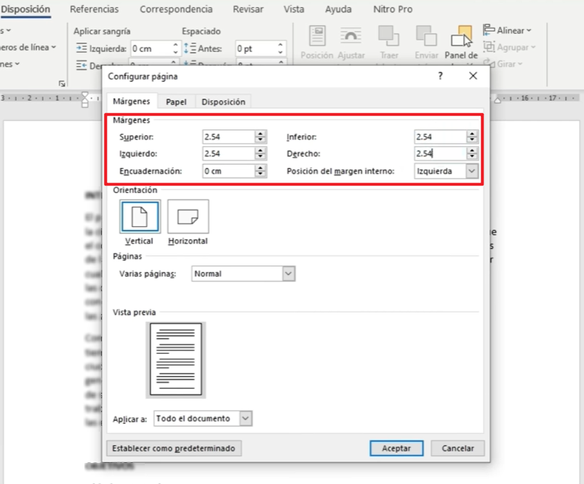Click the Agrupar option

point(509,47)
